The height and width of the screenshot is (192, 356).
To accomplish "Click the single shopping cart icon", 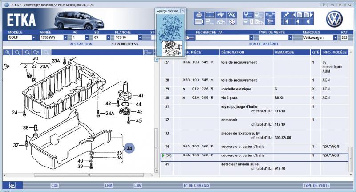I will pos(270,22).
